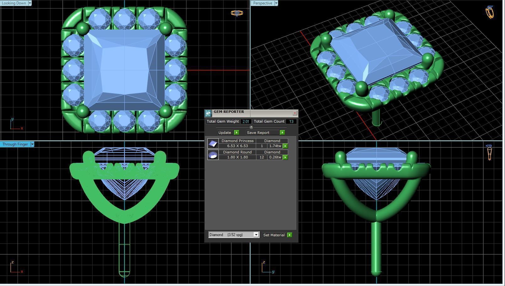Click the 'Total Gem Weight' label
Viewport: 505px width, 286px height.
(x=223, y=121)
